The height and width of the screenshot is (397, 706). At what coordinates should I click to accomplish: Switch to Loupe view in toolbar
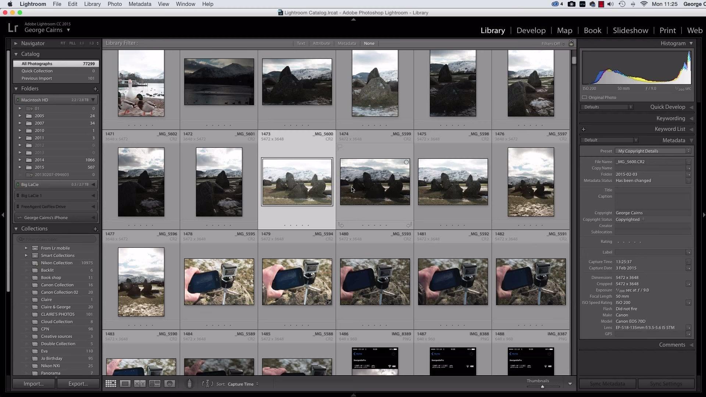(125, 384)
